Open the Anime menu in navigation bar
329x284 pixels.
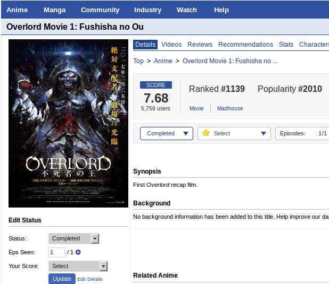17,10
